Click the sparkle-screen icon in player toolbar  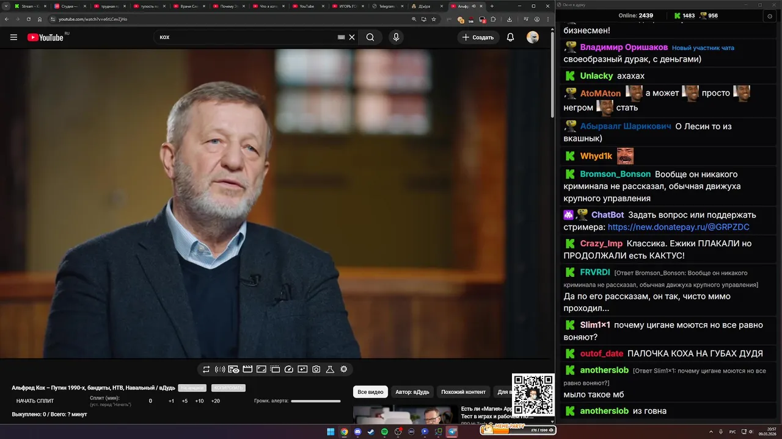[302, 369]
